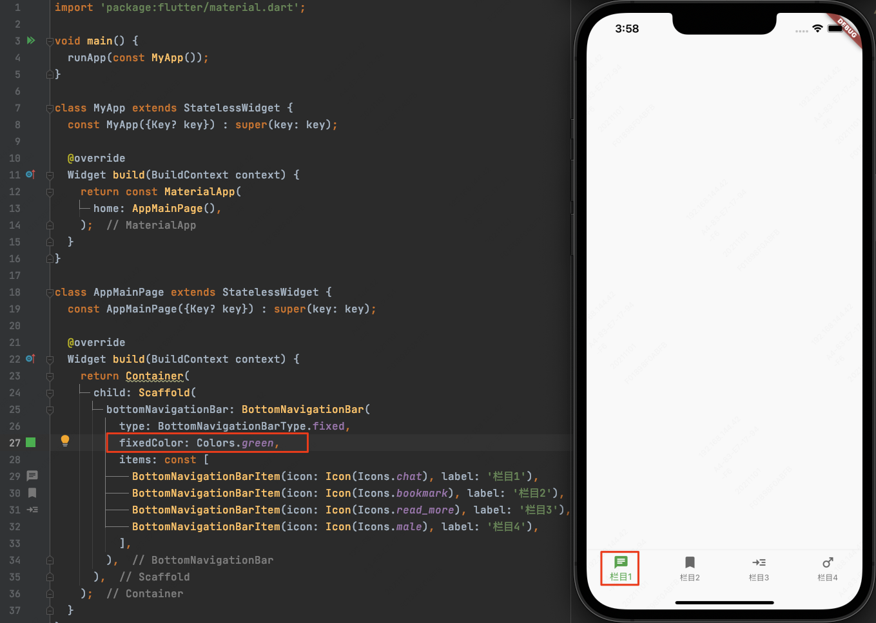Select the 栏目2 bookmark tab in the bottom navigation
876x623 pixels.
(690, 568)
